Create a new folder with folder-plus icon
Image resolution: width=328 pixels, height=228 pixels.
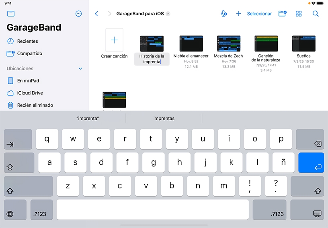click(x=283, y=14)
